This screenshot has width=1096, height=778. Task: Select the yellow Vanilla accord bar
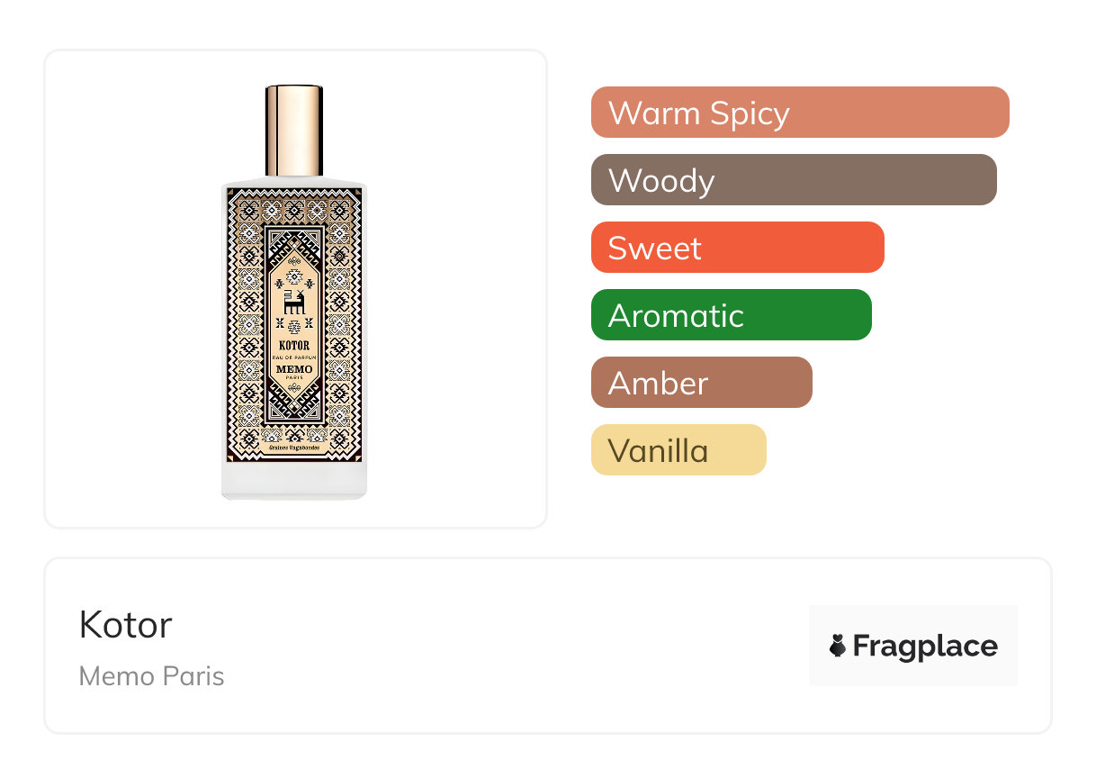pos(678,450)
